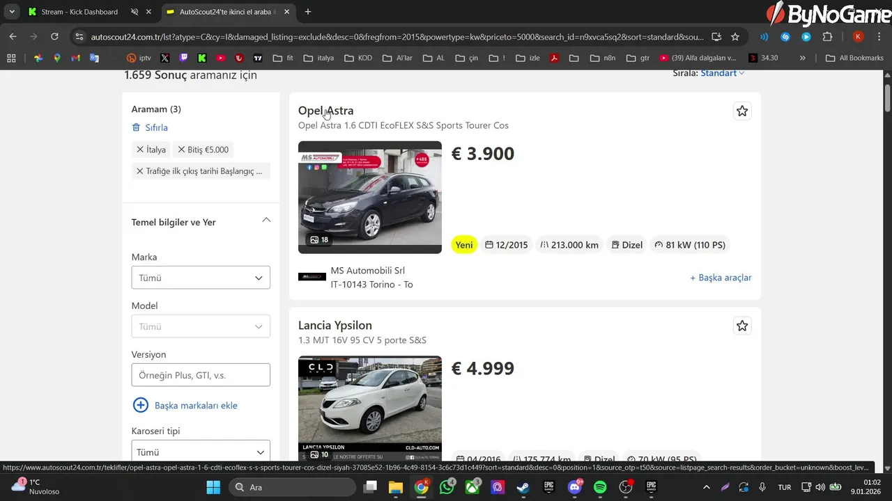Open Discord from the taskbar
Viewport: 892px width, 501px height.
(575, 487)
